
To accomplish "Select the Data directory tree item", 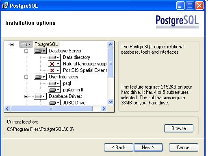I will coord(76,57).
